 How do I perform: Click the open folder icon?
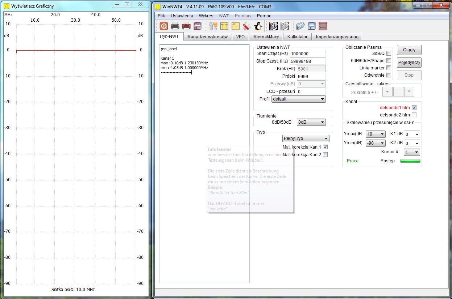[300, 26]
